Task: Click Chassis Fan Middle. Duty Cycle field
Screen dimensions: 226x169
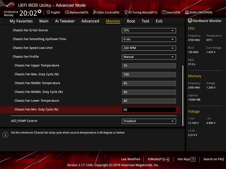Action: click(x=149, y=92)
